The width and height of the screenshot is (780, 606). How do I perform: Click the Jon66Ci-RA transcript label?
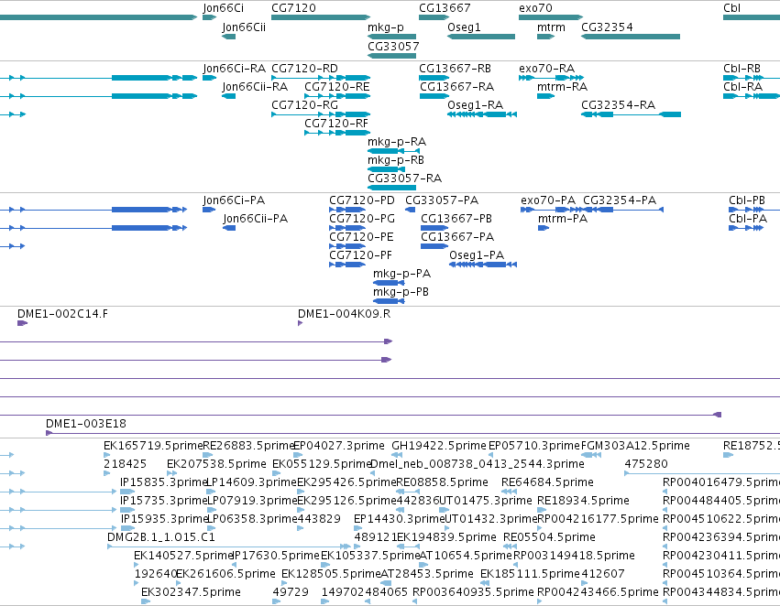click(234, 69)
